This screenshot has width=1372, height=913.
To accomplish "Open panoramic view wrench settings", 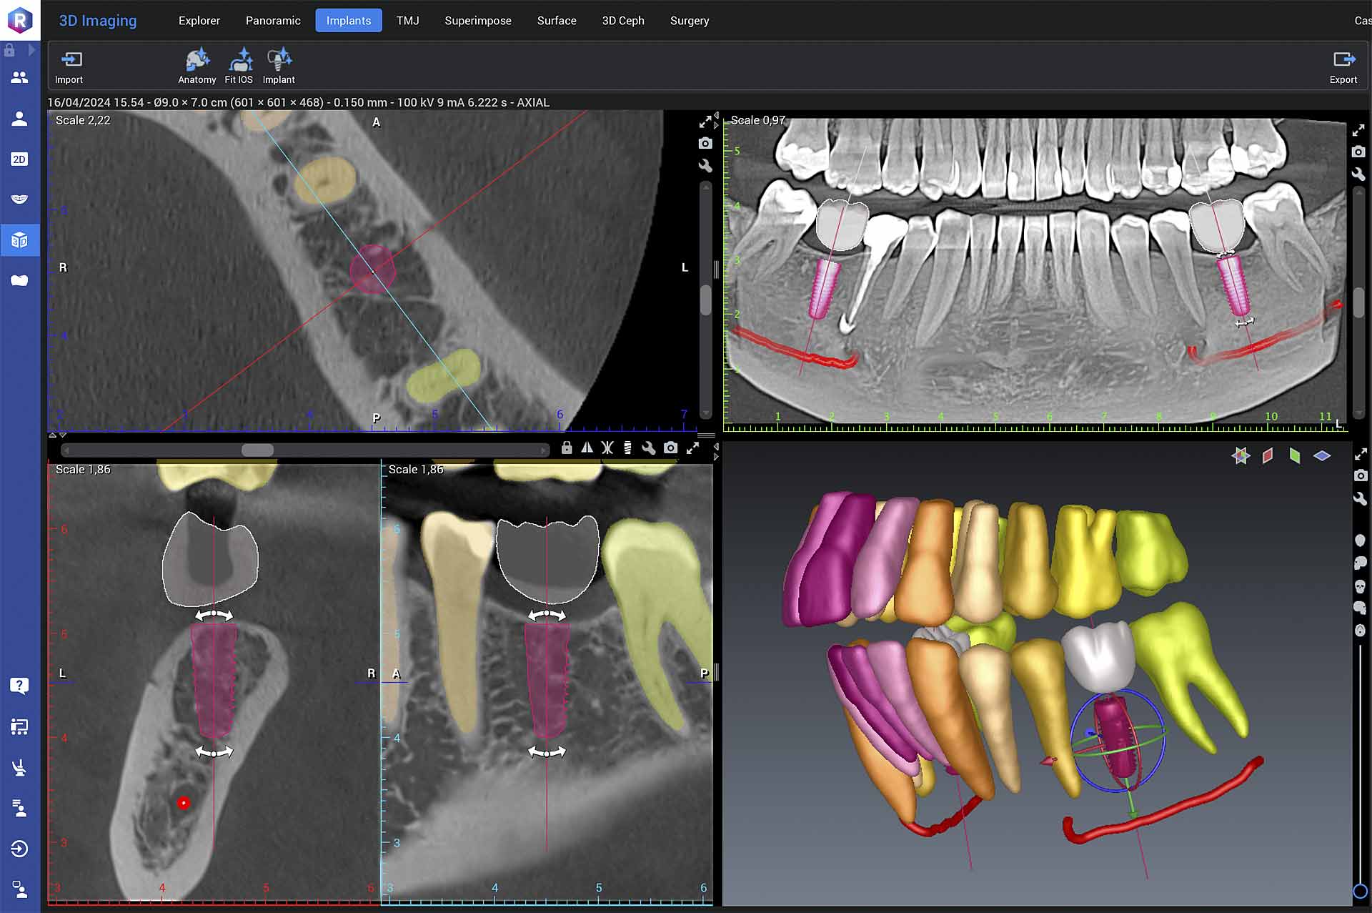I will 1358,174.
